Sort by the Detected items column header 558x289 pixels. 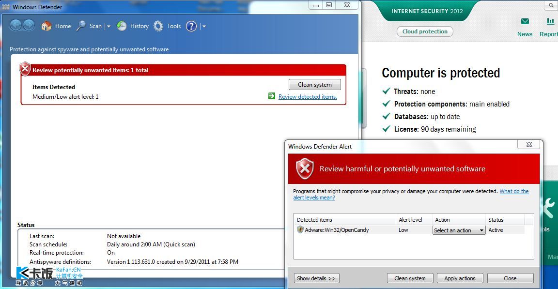click(x=345, y=220)
